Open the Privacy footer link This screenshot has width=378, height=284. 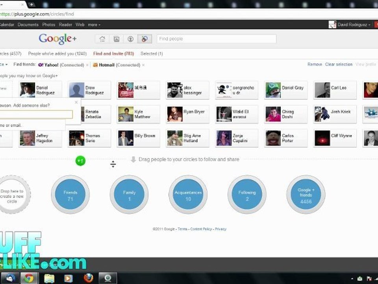[220, 229]
